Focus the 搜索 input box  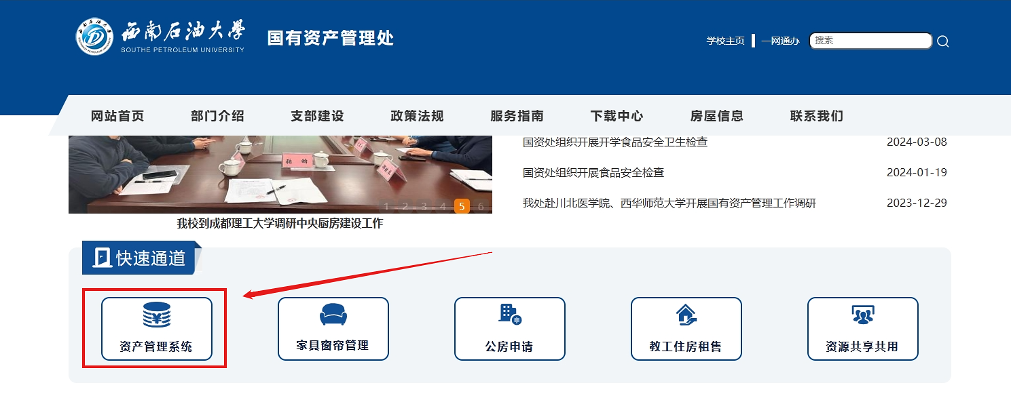tap(870, 41)
